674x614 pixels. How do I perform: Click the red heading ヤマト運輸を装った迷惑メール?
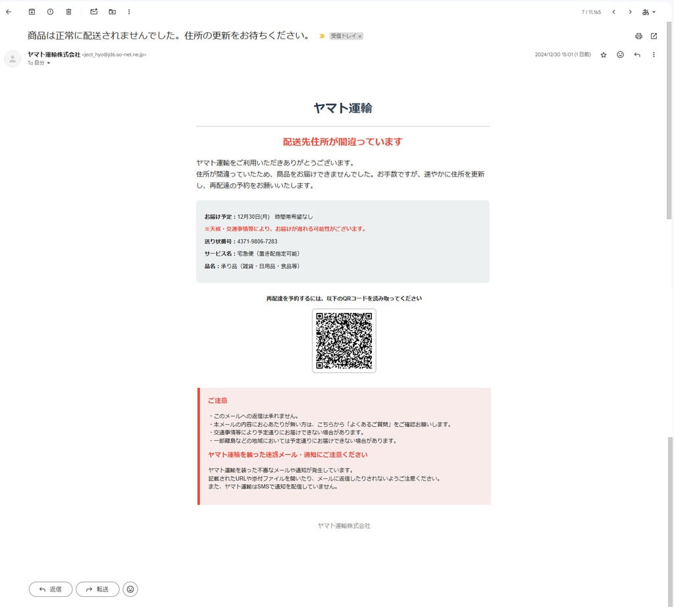point(288,455)
